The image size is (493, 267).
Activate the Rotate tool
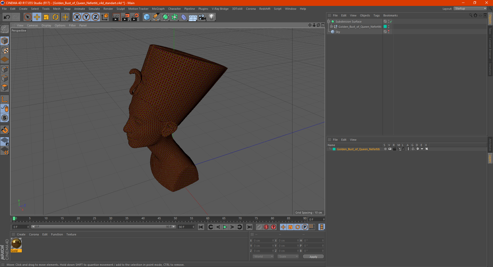pyautogui.click(x=55, y=17)
